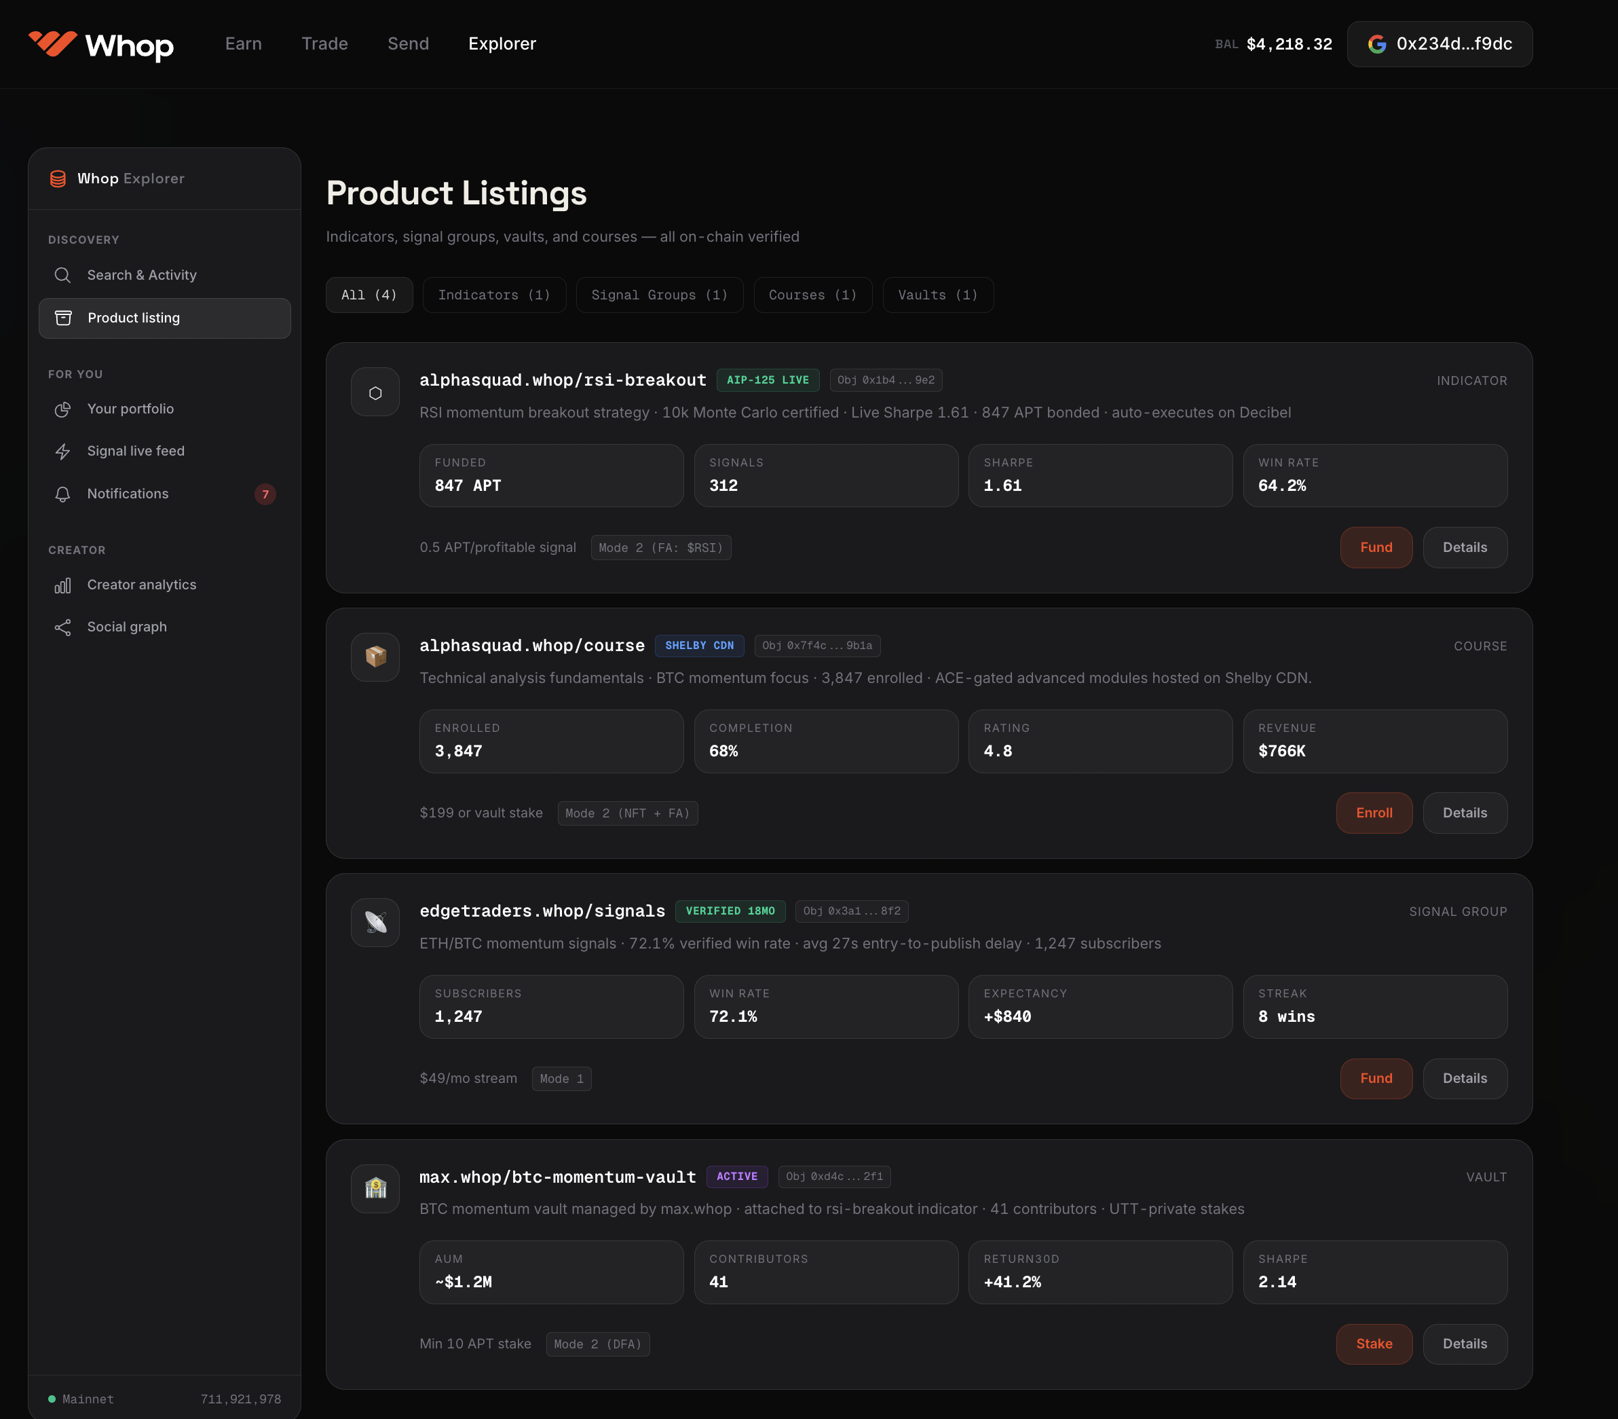Select the Vaults (1) filter tab
This screenshot has width=1618, height=1419.
938,295
